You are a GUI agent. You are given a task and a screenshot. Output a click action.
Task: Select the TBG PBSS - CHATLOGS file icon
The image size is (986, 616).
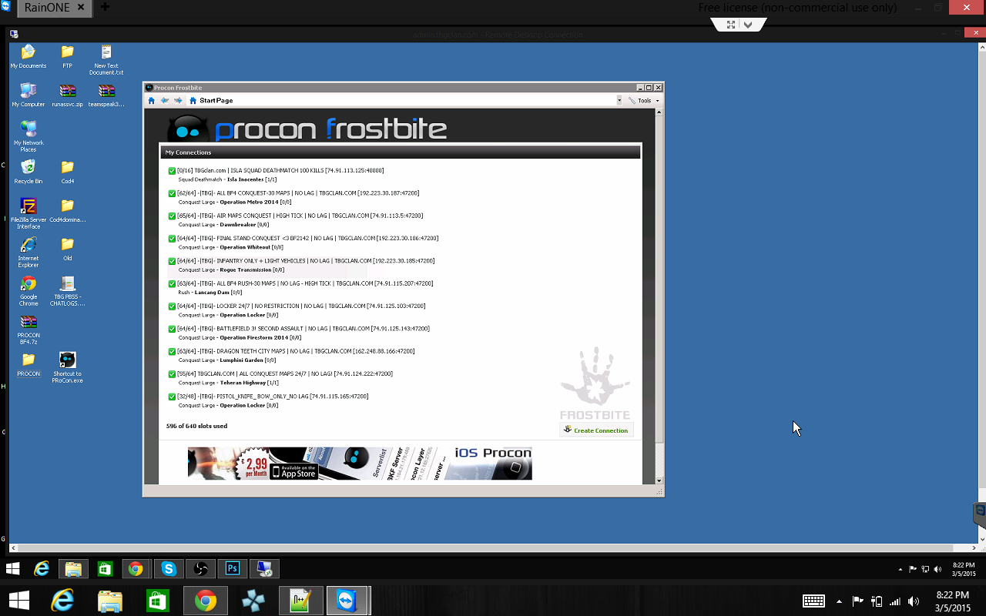point(67,290)
